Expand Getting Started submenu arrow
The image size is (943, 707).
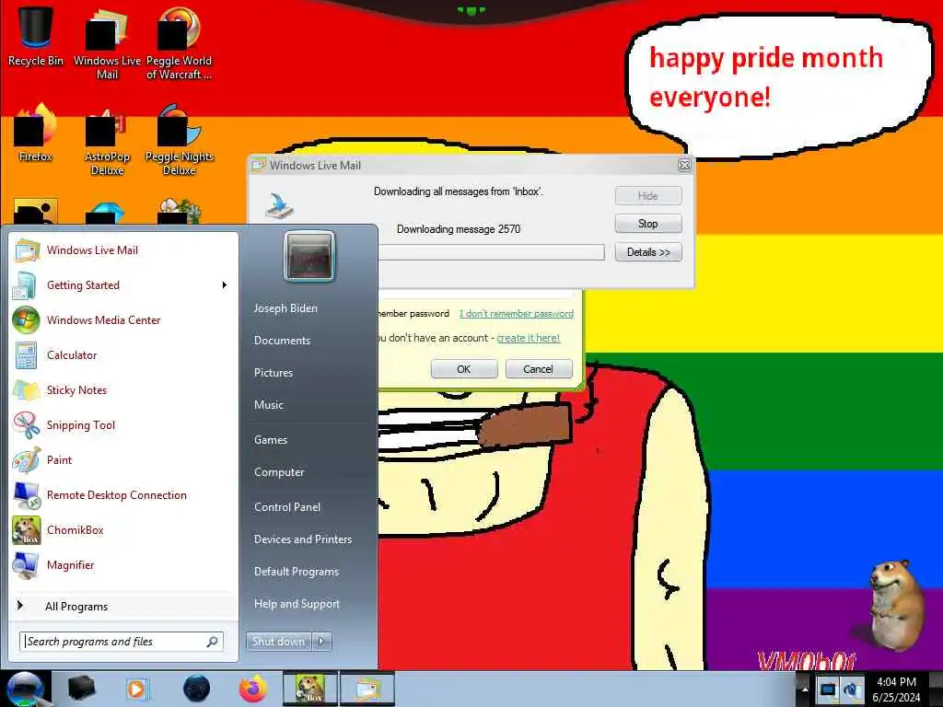click(225, 285)
